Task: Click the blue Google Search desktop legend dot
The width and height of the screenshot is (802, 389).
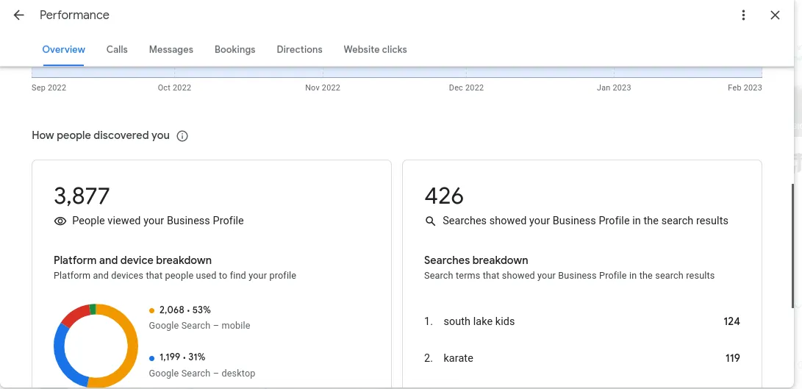Action: (x=152, y=358)
